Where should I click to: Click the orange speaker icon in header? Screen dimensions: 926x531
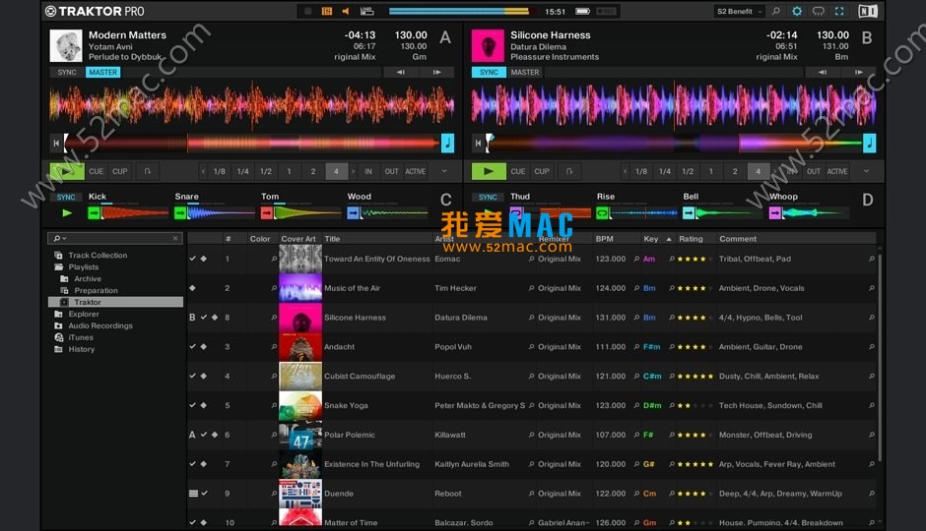pos(346,11)
